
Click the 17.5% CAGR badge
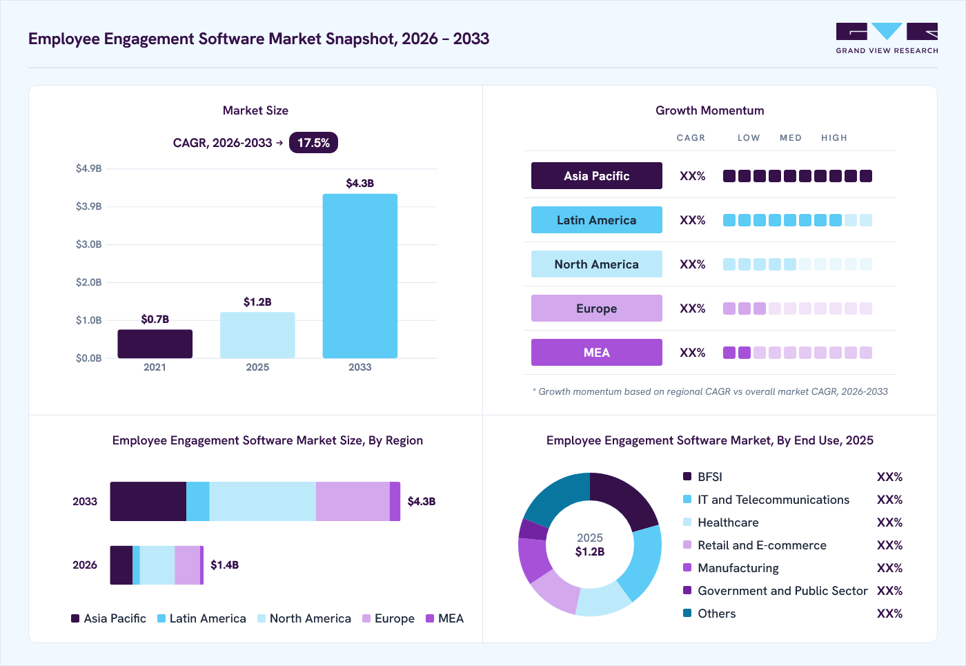pyautogui.click(x=313, y=143)
